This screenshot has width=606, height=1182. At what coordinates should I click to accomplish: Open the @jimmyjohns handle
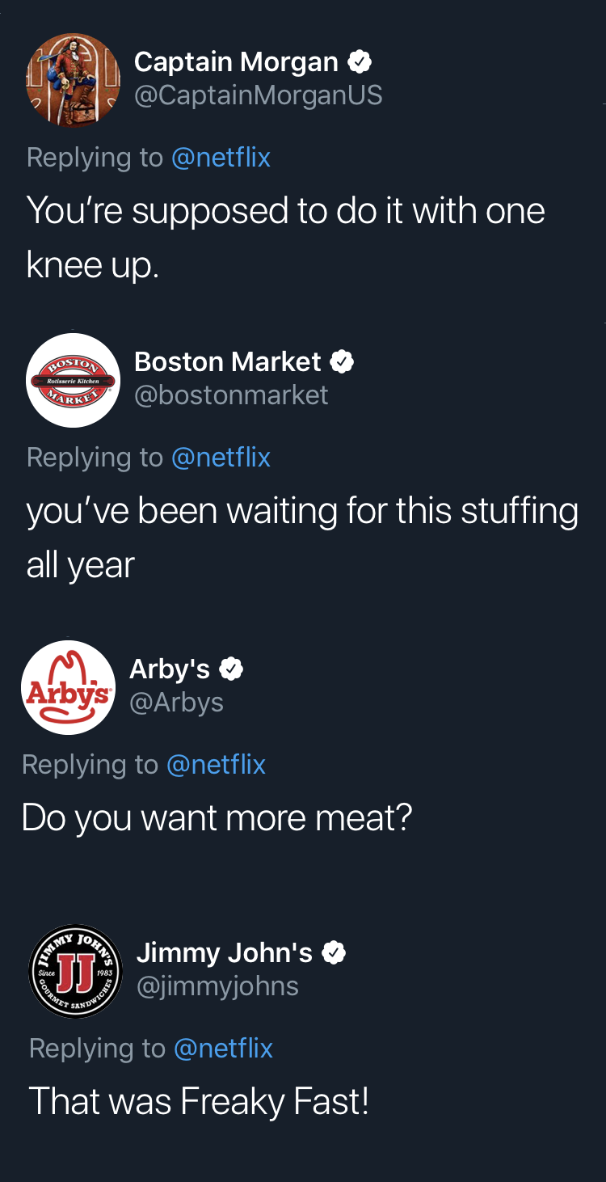(x=217, y=986)
